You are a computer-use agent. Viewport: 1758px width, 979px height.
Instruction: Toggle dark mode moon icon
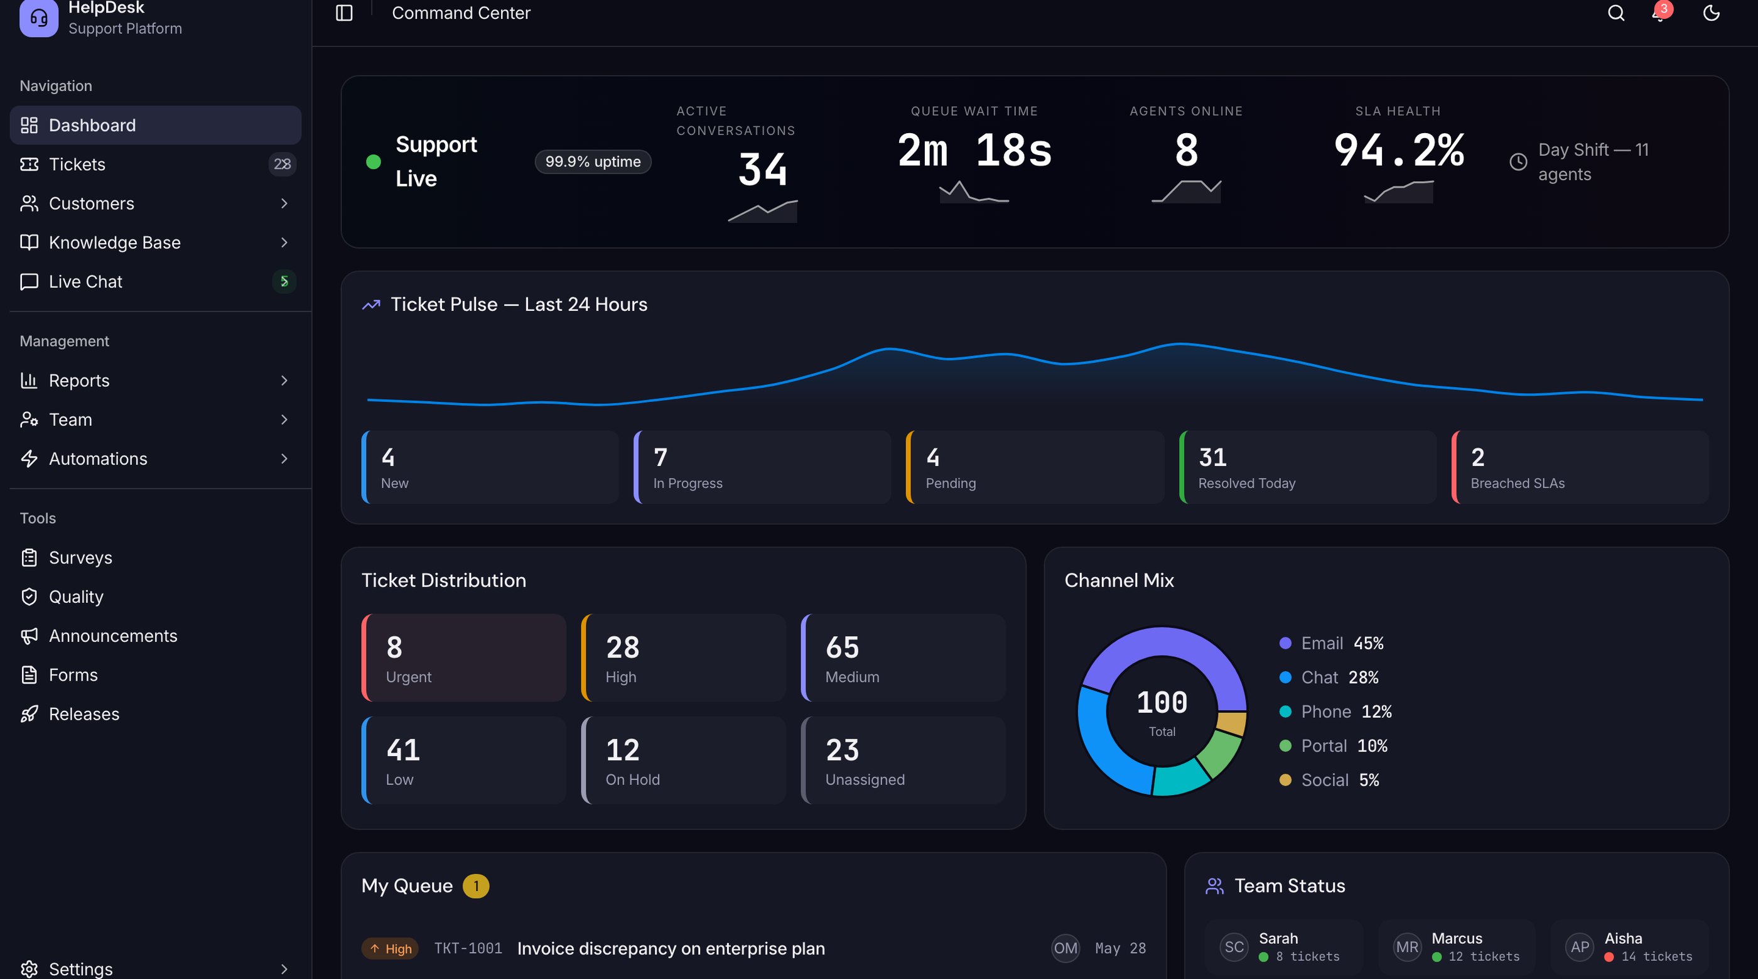(x=1711, y=13)
